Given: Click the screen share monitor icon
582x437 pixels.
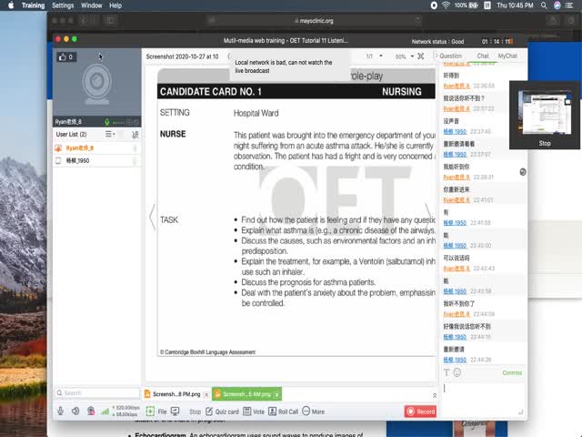Looking at the screenshot, I should (x=175, y=411).
